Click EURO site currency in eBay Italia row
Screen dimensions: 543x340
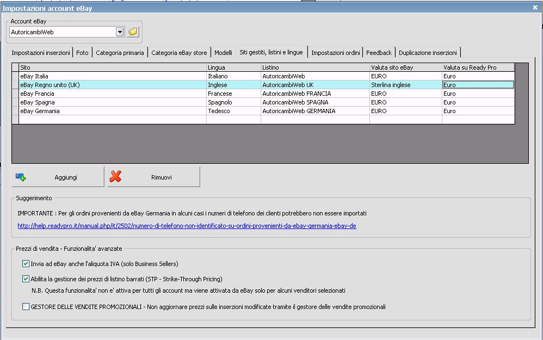click(x=406, y=76)
